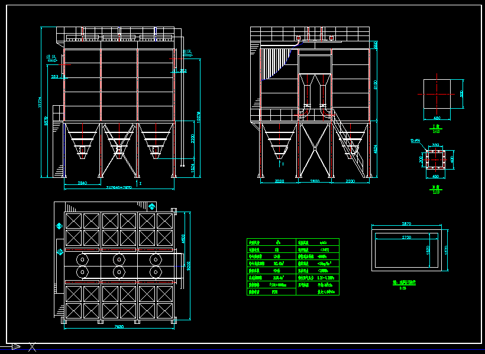Pick the section mark I below the front elevation
The height and width of the screenshot is (354, 485).
140,183
